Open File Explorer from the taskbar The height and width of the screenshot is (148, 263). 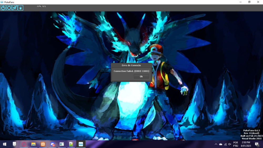(x=33, y=144)
